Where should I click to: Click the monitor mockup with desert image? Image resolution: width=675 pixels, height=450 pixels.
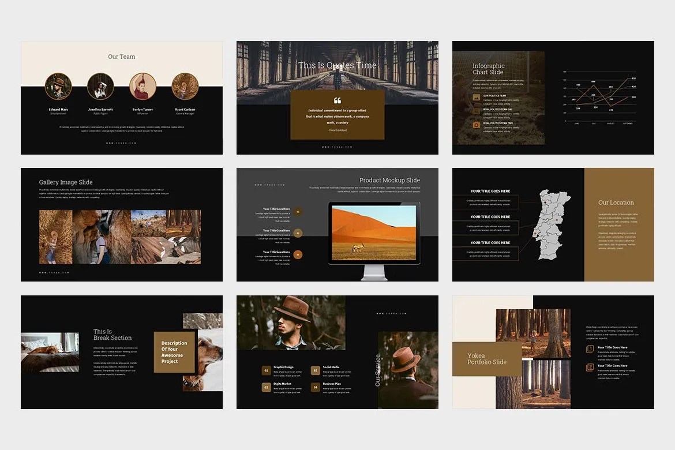tap(374, 232)
